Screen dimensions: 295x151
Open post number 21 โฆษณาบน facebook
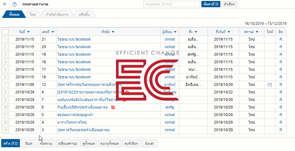pyautogui.click(x=74, y=39)
